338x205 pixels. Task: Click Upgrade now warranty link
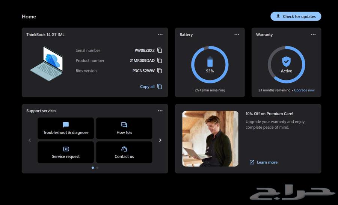tap(304, 90)
